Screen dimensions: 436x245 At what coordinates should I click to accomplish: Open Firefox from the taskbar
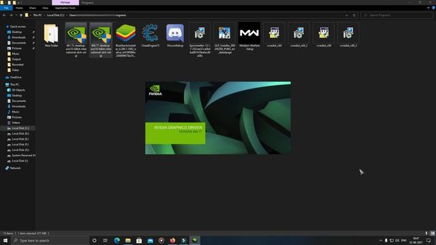(x=172, y=240)
